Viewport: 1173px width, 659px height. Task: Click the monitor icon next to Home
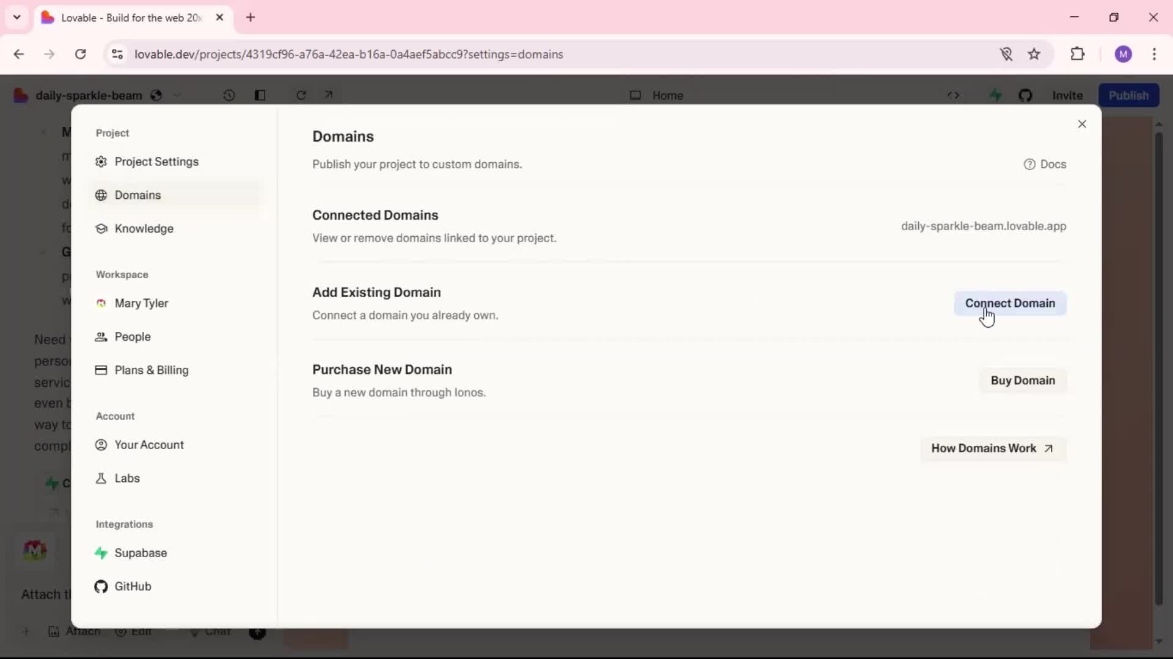(x=635, y=95)
